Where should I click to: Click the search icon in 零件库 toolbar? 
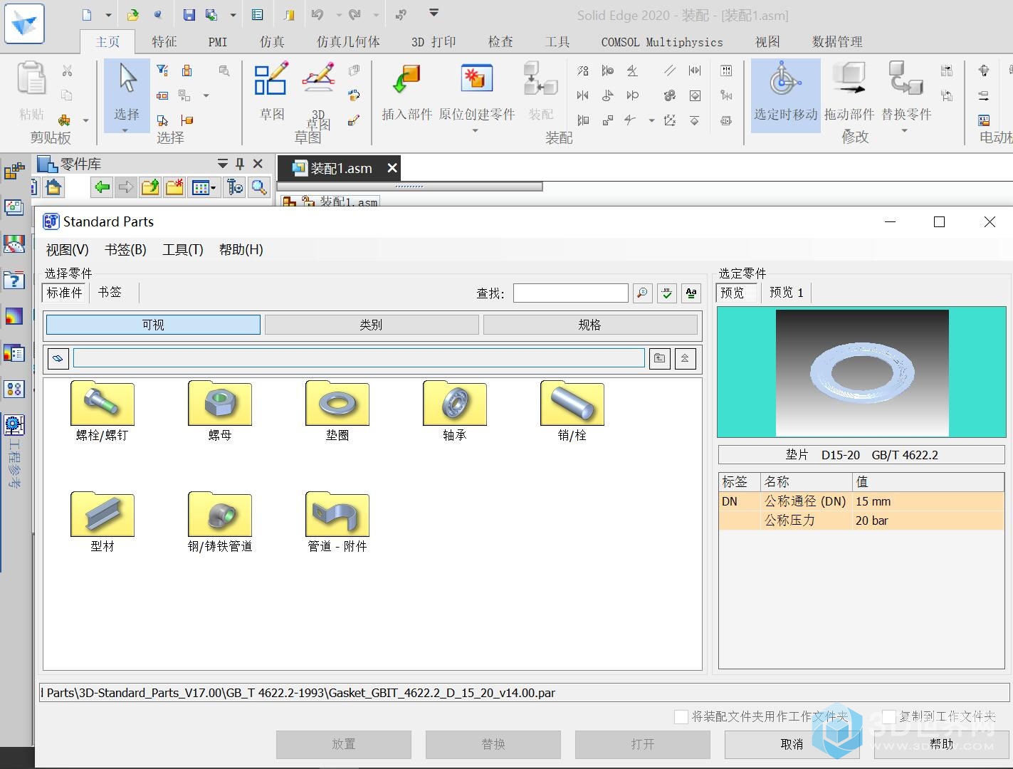[259, 187]
